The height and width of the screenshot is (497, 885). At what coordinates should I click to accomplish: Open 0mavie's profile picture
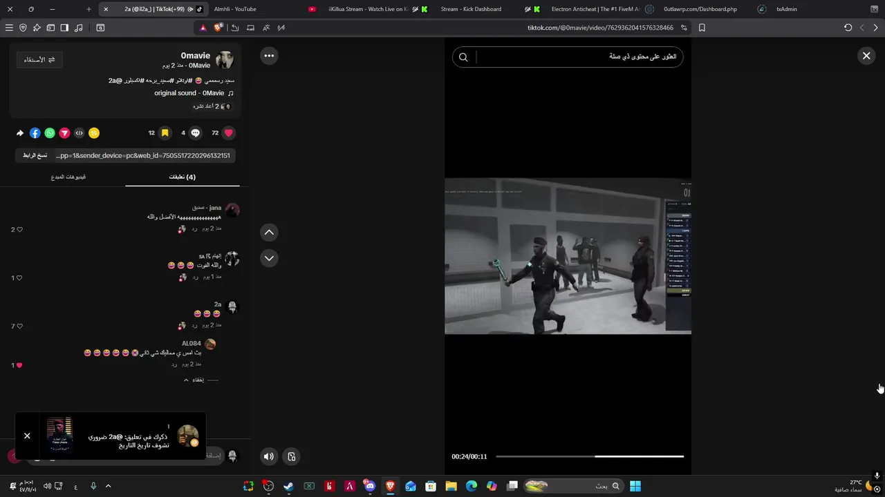pyautogui.click(x=225, y=59)
